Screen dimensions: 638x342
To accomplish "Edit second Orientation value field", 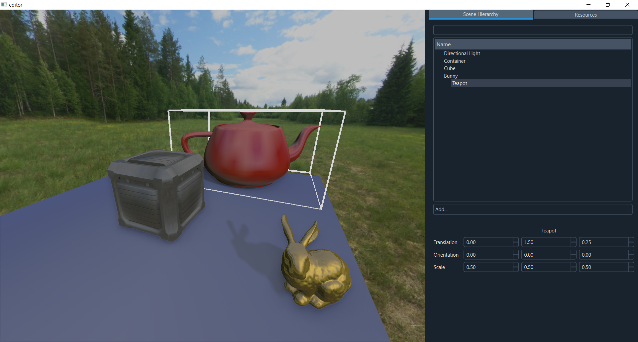I will click(x=546, y=255).
